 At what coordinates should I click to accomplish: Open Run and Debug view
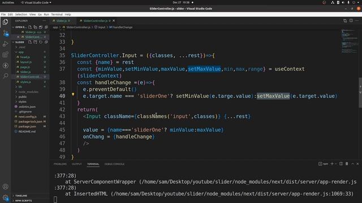click(x=5, y=44)
